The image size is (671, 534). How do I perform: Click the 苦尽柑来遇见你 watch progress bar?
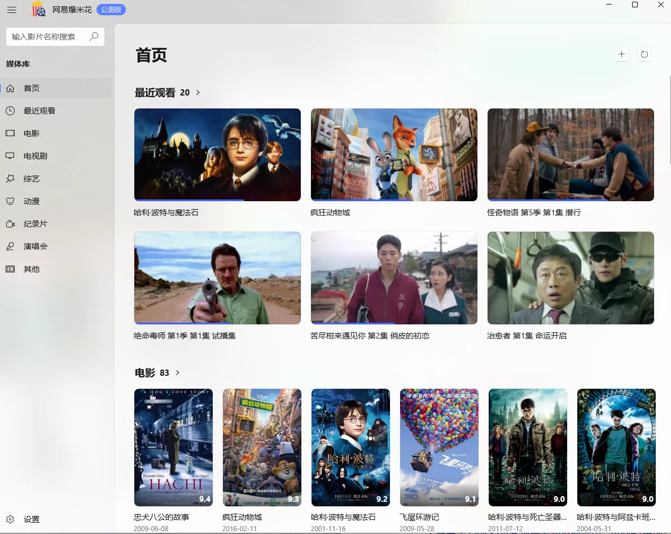click(x=353, y=323)
